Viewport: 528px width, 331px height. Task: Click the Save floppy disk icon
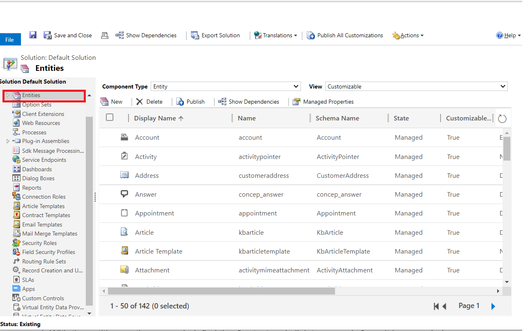pyautogui.click(x=33, y=35)
